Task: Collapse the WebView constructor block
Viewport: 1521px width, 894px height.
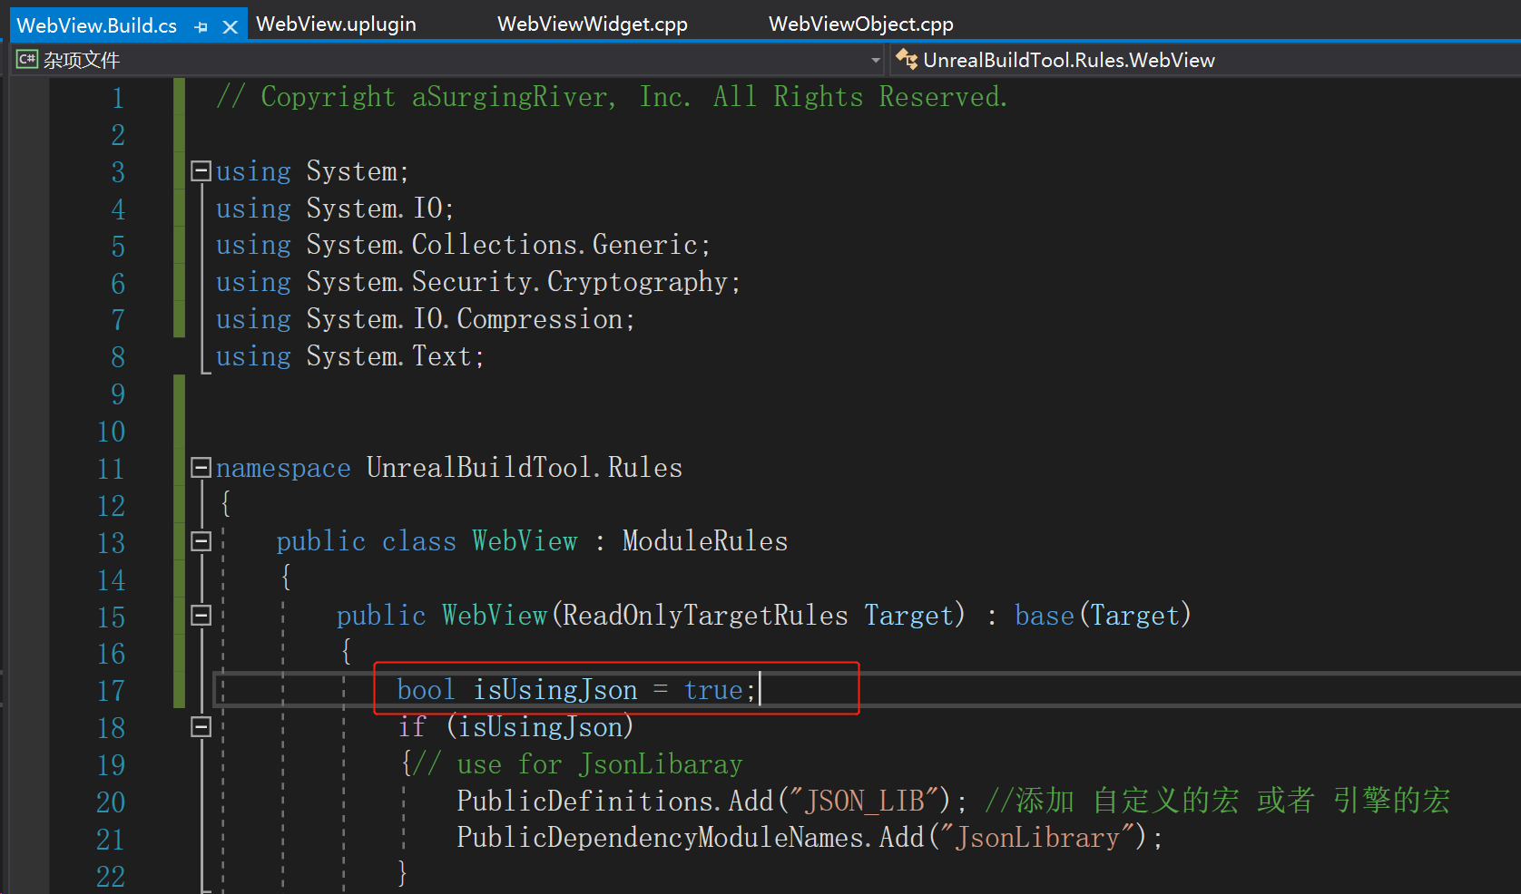Action: [201, 616]
